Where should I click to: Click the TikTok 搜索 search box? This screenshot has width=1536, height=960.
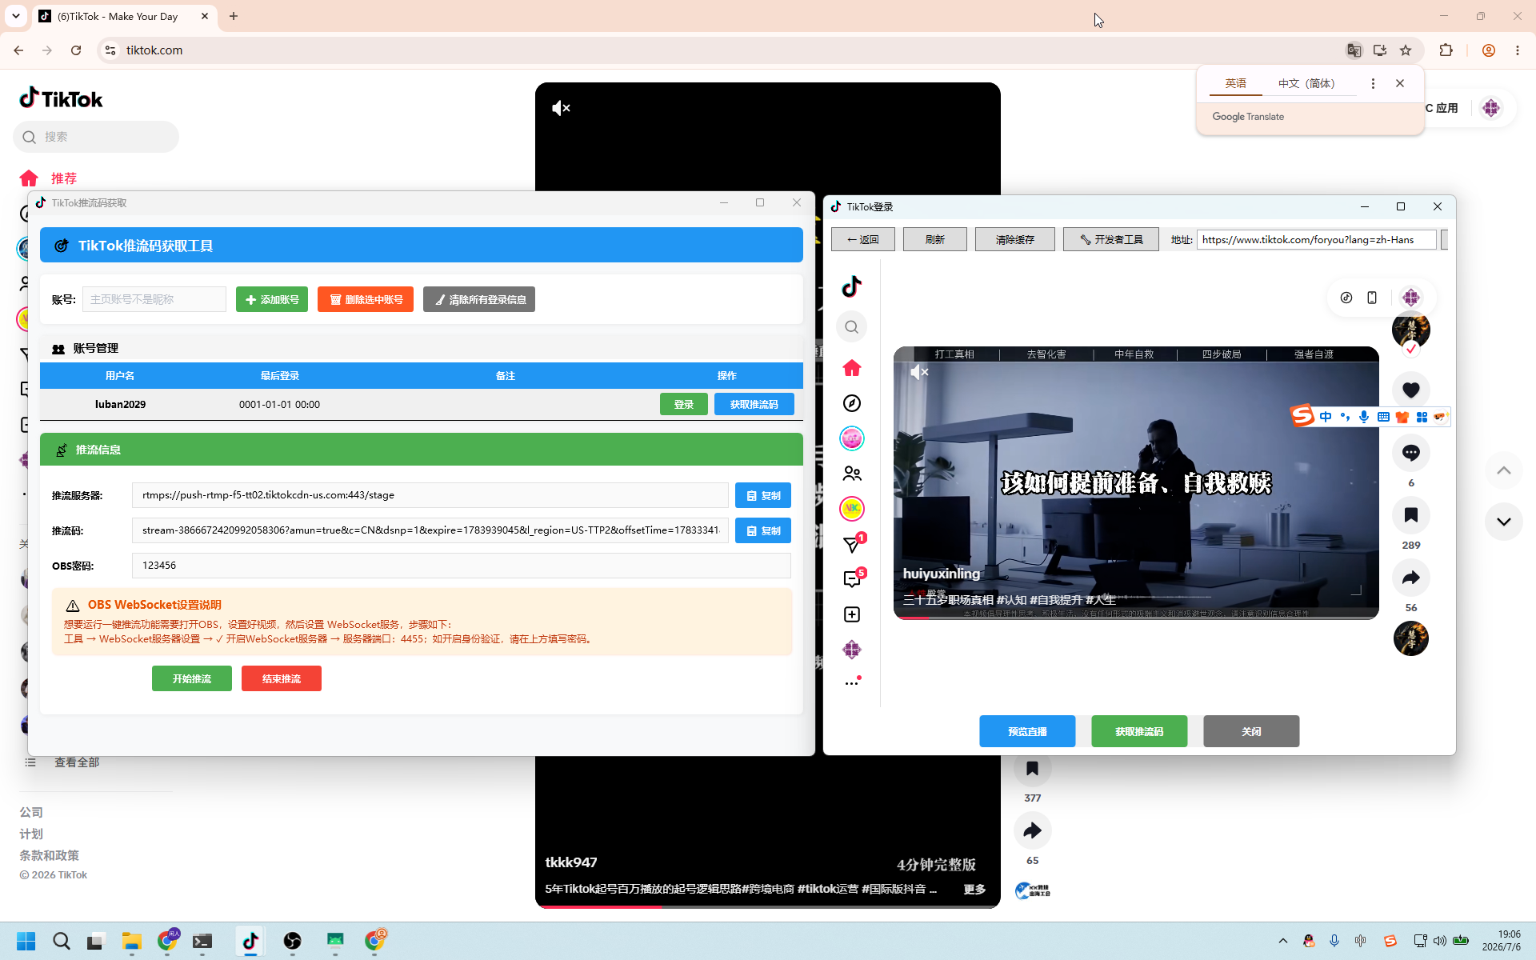click(96, 137)
